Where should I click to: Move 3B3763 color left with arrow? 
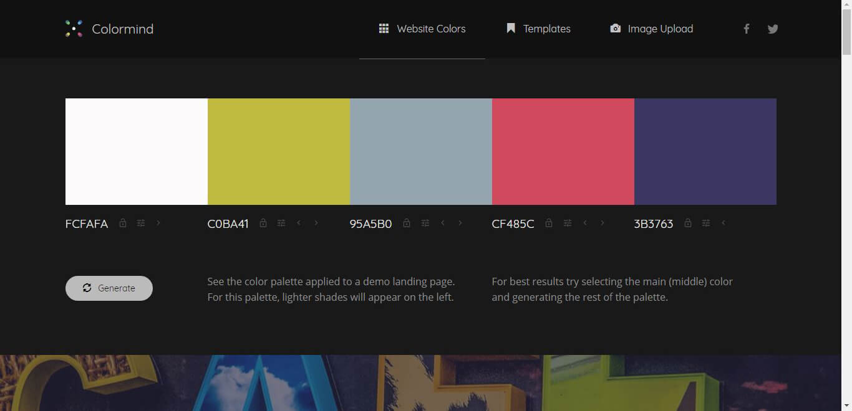click(724, 223)
